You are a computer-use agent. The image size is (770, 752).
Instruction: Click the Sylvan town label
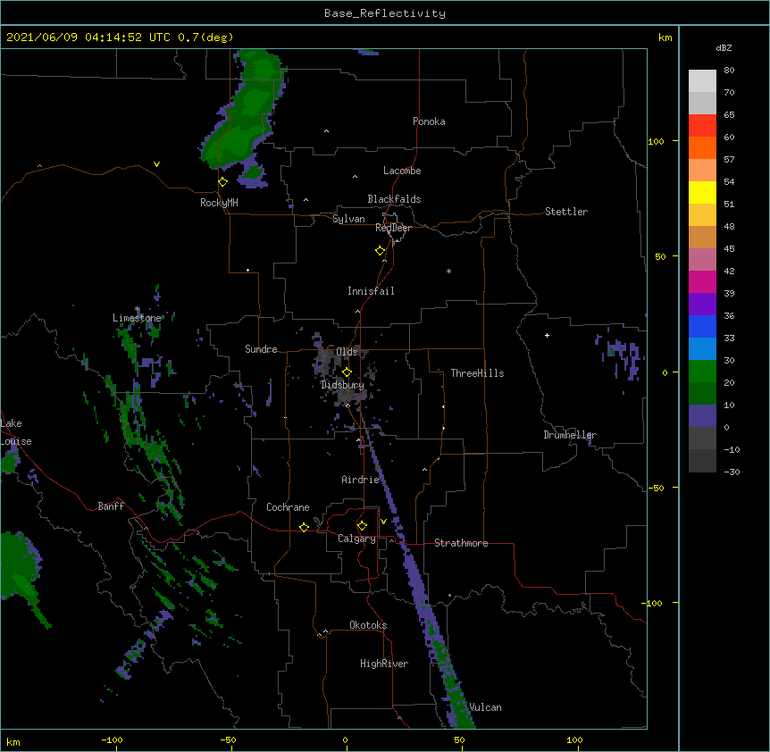click(x=348, y=219)
